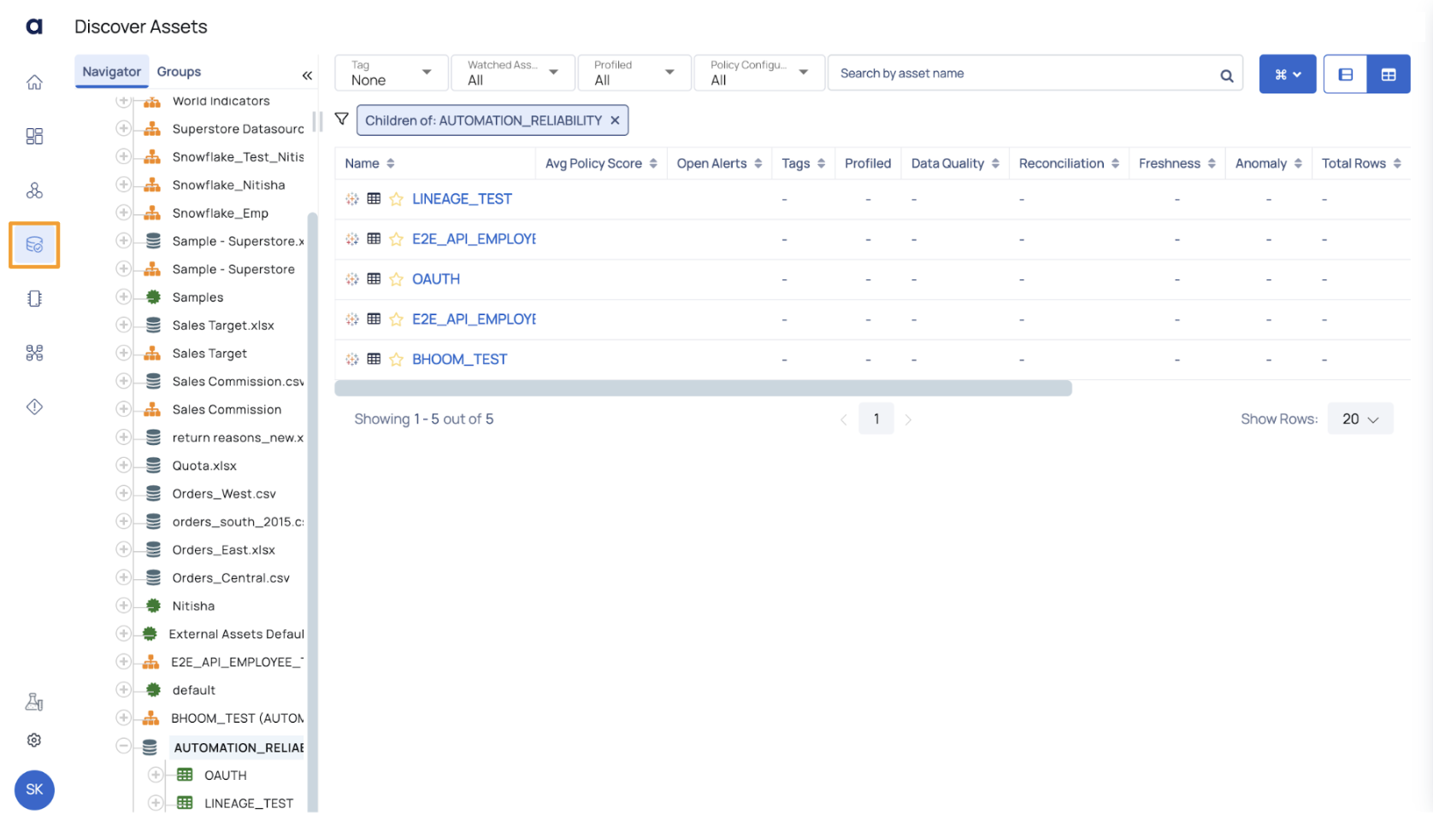This screenshot has width=1433, height=832.
Task: Switch to table layout view
Action: [x=1389, y=74]
